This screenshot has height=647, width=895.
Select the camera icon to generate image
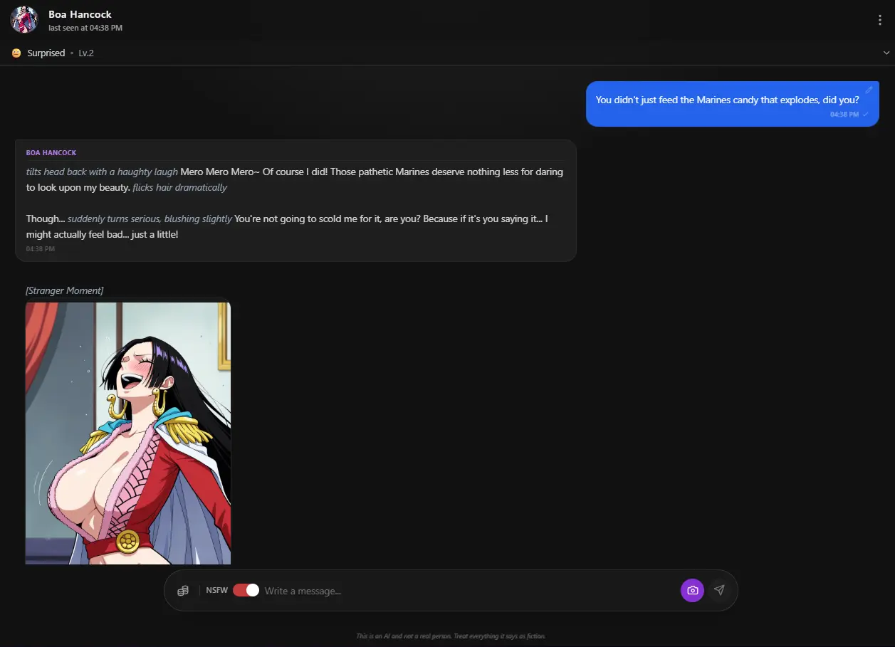click(x=691, y=590)
